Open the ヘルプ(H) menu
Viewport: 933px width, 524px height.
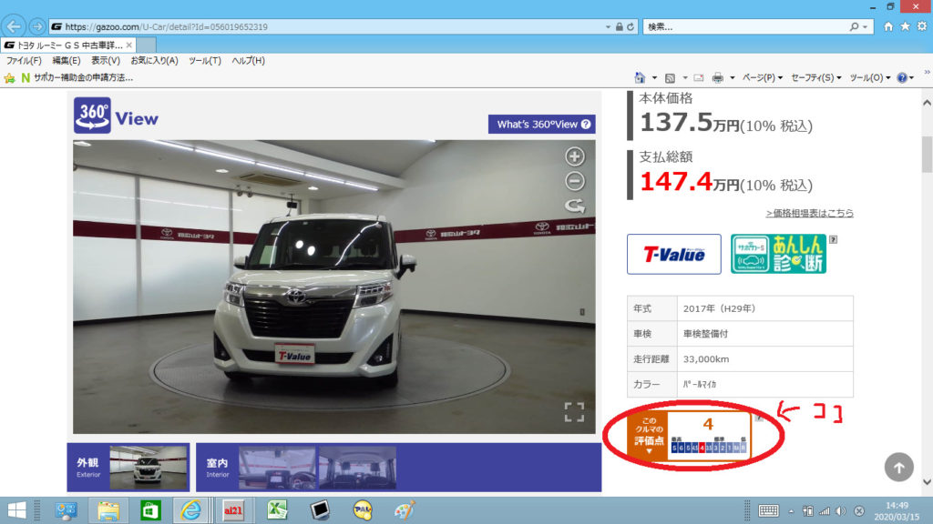248,61
